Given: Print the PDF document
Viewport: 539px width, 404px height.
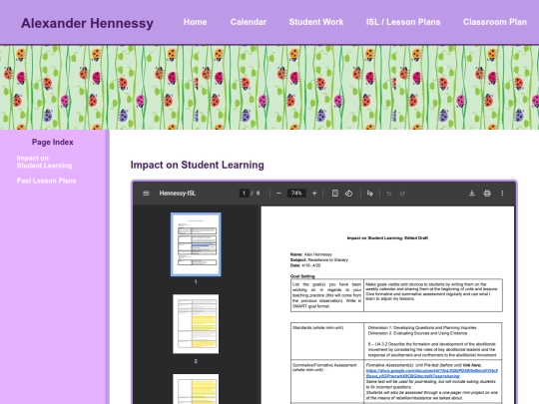Looking at the screenshot, I should 487,194.
